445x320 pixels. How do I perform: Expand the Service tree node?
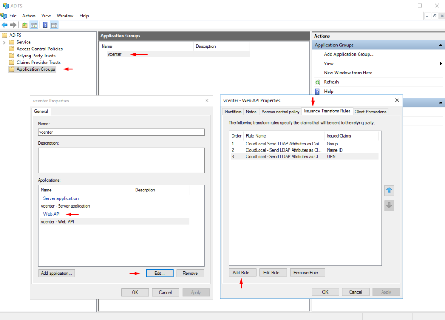[x=5, y=42]
